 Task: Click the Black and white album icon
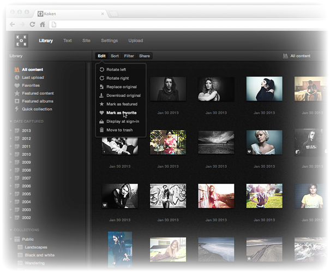coord(20,255)
